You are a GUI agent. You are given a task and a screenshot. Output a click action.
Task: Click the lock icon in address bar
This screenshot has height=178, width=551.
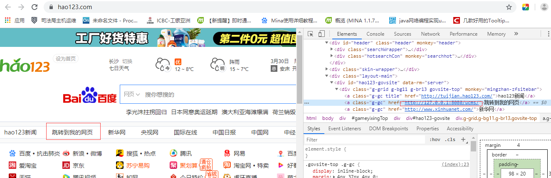pyautogui.click(x=52, y=7)
